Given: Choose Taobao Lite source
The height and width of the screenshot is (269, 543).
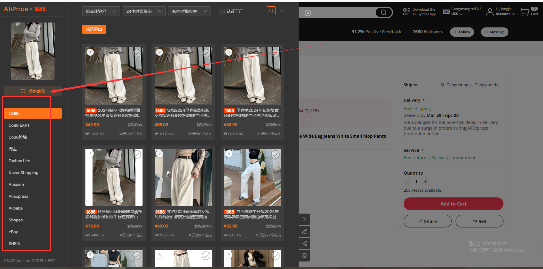Looking at the screenshot, I should (19, 161).
